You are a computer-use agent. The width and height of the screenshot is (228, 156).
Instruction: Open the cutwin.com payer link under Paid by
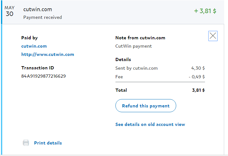click(34, 46)
